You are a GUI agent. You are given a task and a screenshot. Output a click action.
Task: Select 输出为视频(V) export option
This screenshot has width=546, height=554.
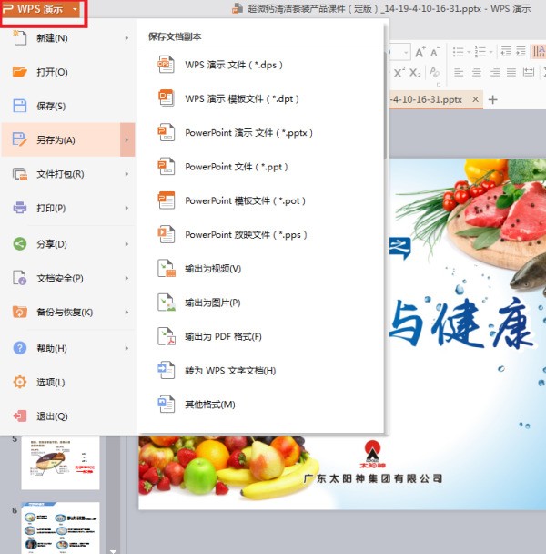(212, 269)
